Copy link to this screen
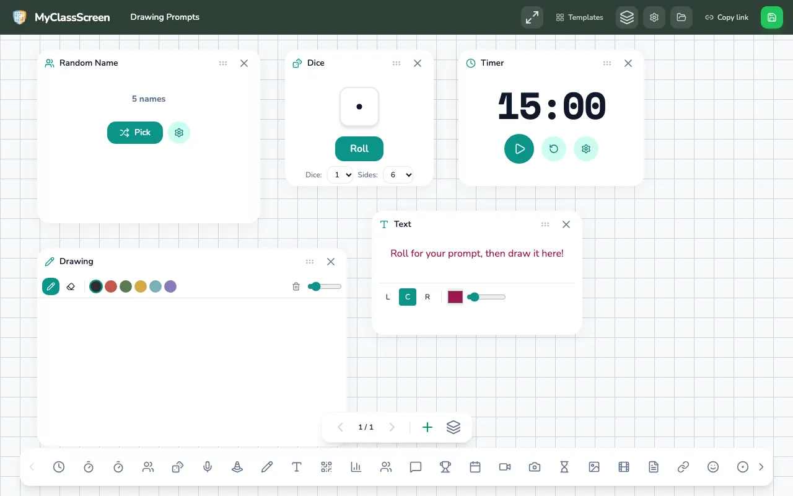This screenshot has height=496, width=793. coord(727,17)
